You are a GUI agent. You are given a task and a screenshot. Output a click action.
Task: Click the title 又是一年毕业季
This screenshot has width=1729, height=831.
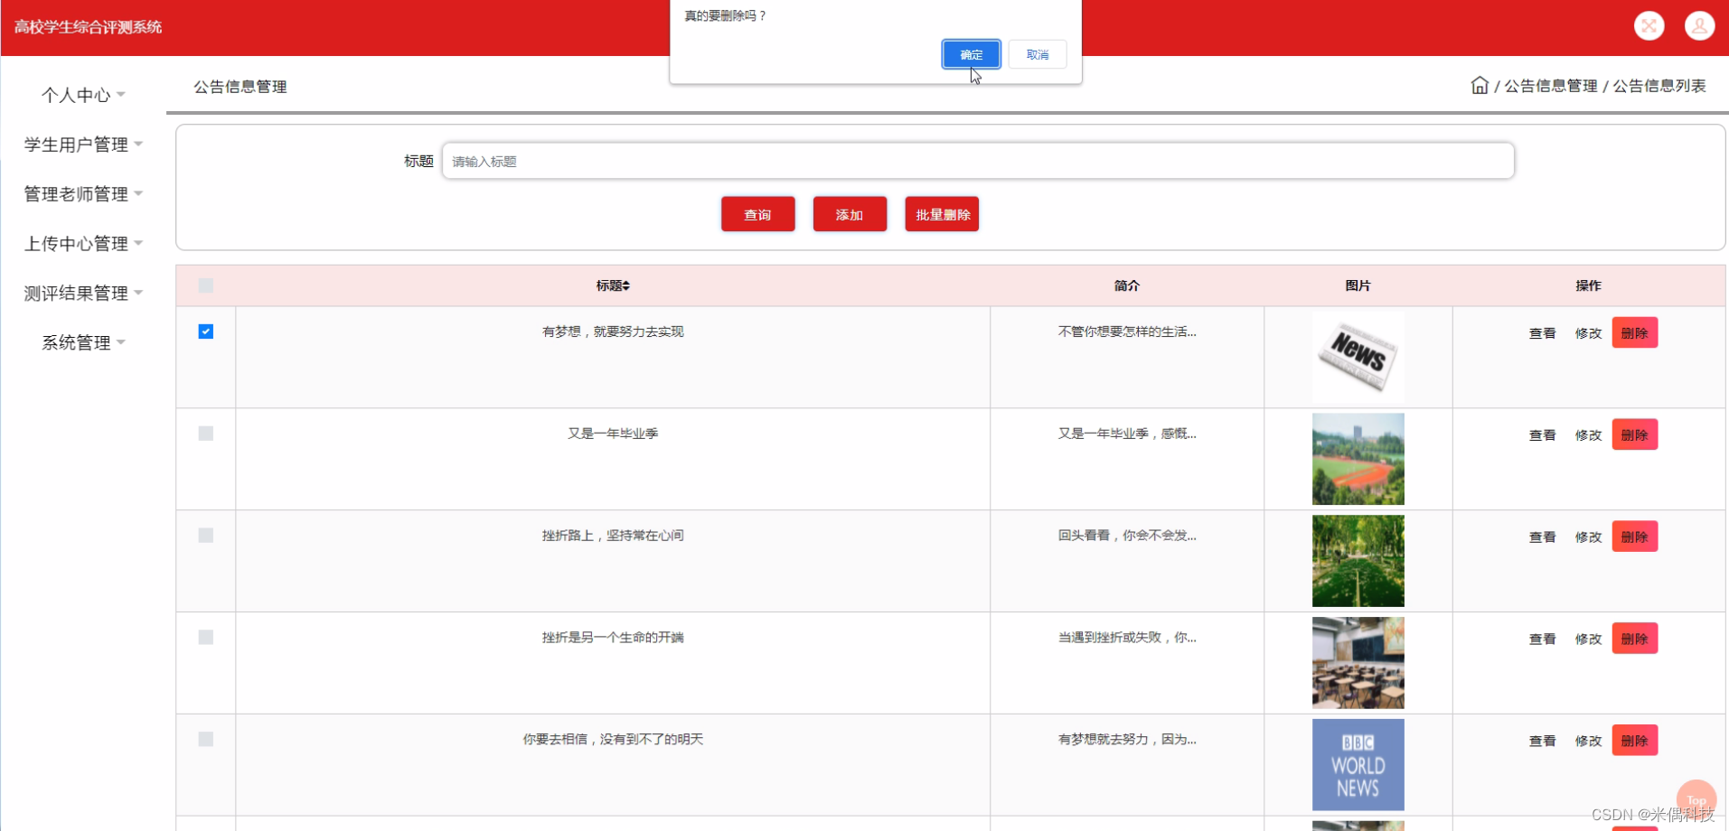click(613, 434)
